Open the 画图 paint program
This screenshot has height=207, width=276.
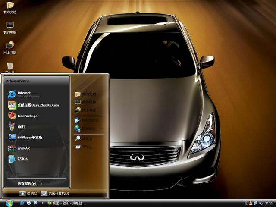click(x=21, y=127)
